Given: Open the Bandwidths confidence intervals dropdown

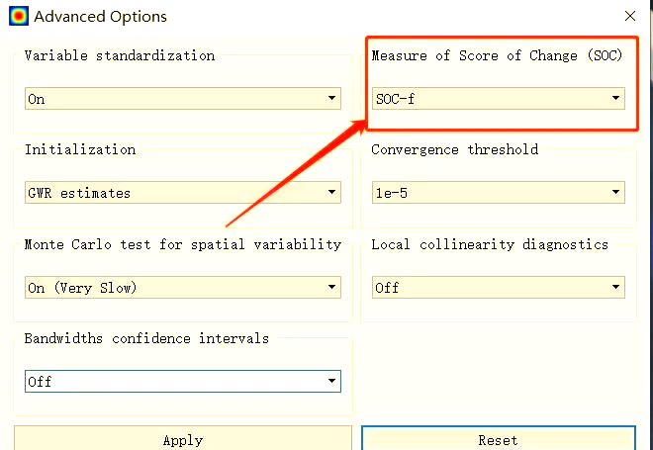Looking at the screenshot, I should point(182,382).
